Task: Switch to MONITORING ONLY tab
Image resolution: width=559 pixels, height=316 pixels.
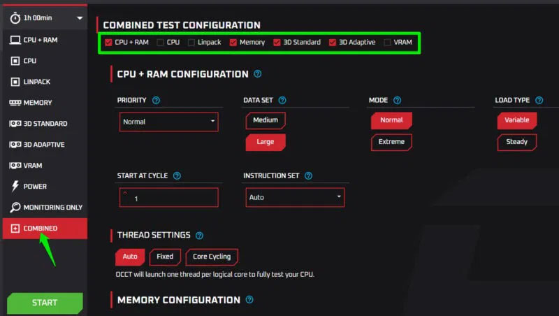Action: pos(45,207)
